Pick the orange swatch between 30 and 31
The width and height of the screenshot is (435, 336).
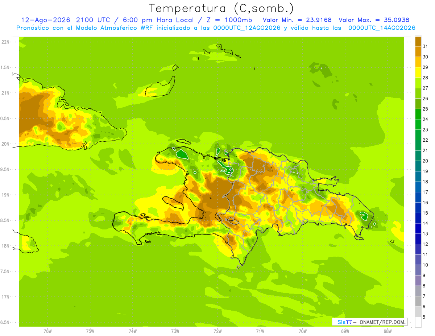click(x=418, y=51)
